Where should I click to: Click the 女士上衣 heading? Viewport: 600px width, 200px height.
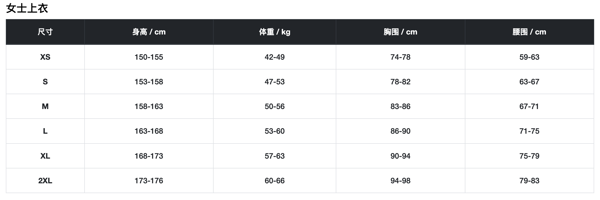(x=27, y=8)
